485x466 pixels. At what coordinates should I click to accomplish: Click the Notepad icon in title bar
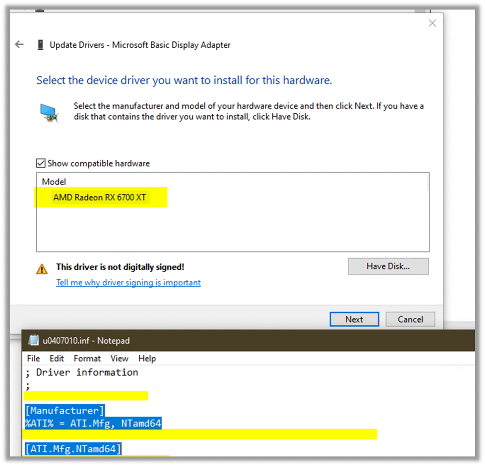tap(33, 340)
